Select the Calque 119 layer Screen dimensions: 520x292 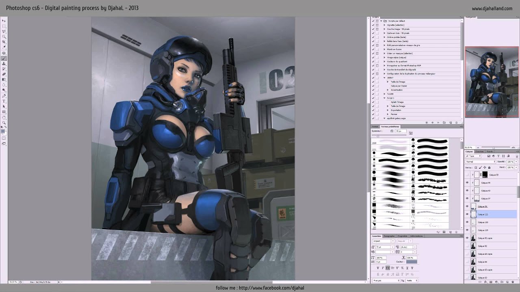click(492, 230)
